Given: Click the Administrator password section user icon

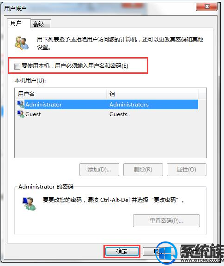Looking at the screenshot, I should 29,204.
